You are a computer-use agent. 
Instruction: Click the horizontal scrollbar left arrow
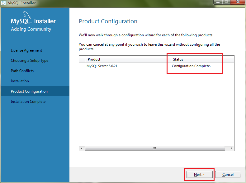tap(82, 149)
